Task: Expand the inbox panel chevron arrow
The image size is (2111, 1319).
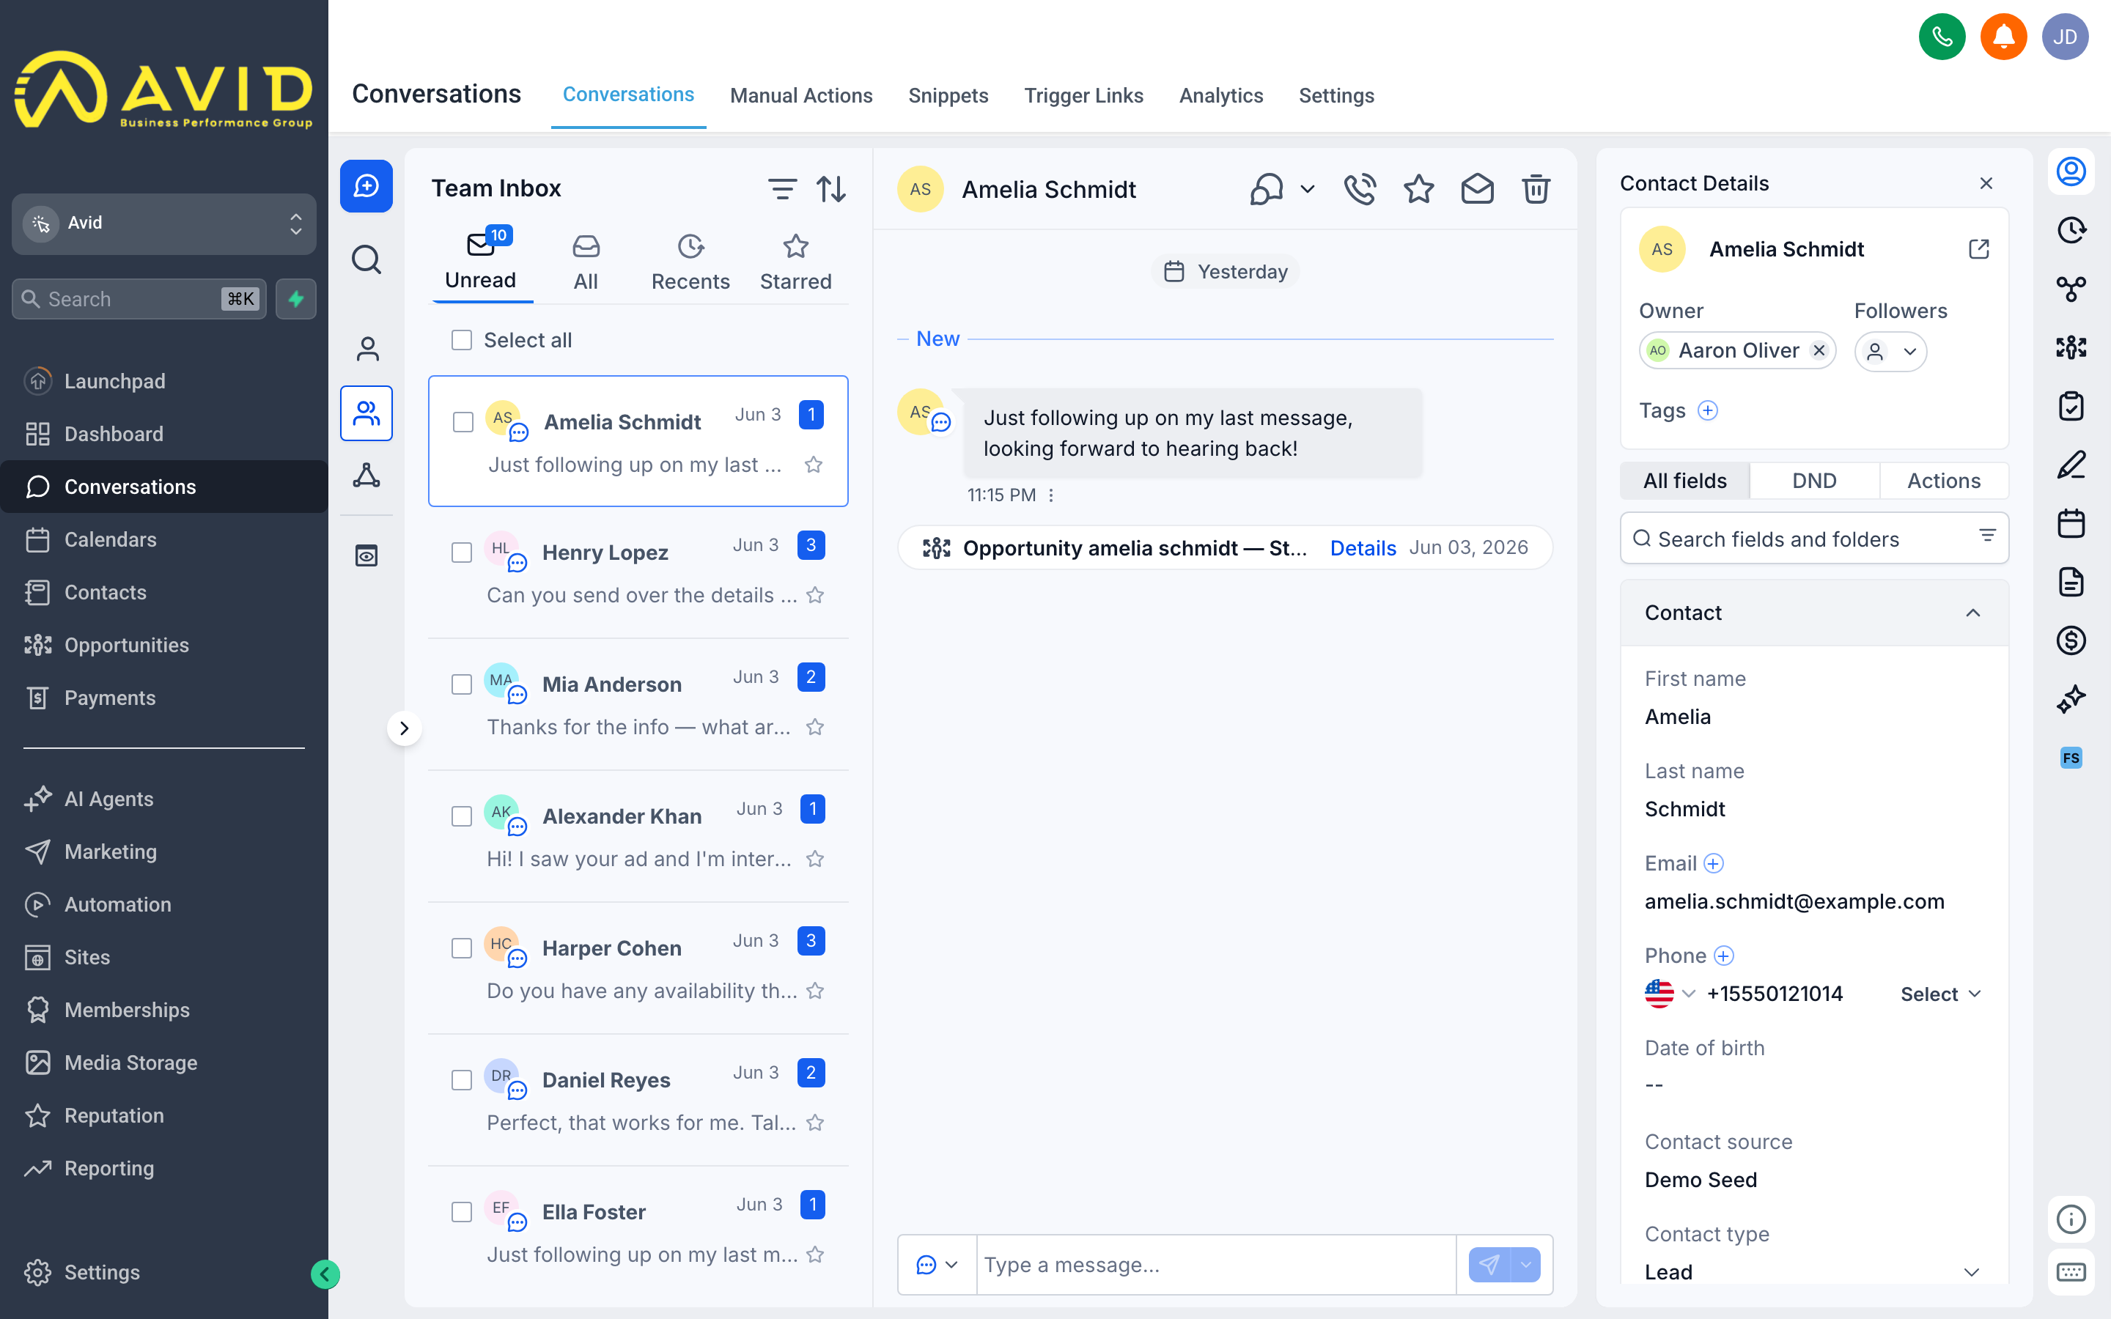Action: point(404,728)
